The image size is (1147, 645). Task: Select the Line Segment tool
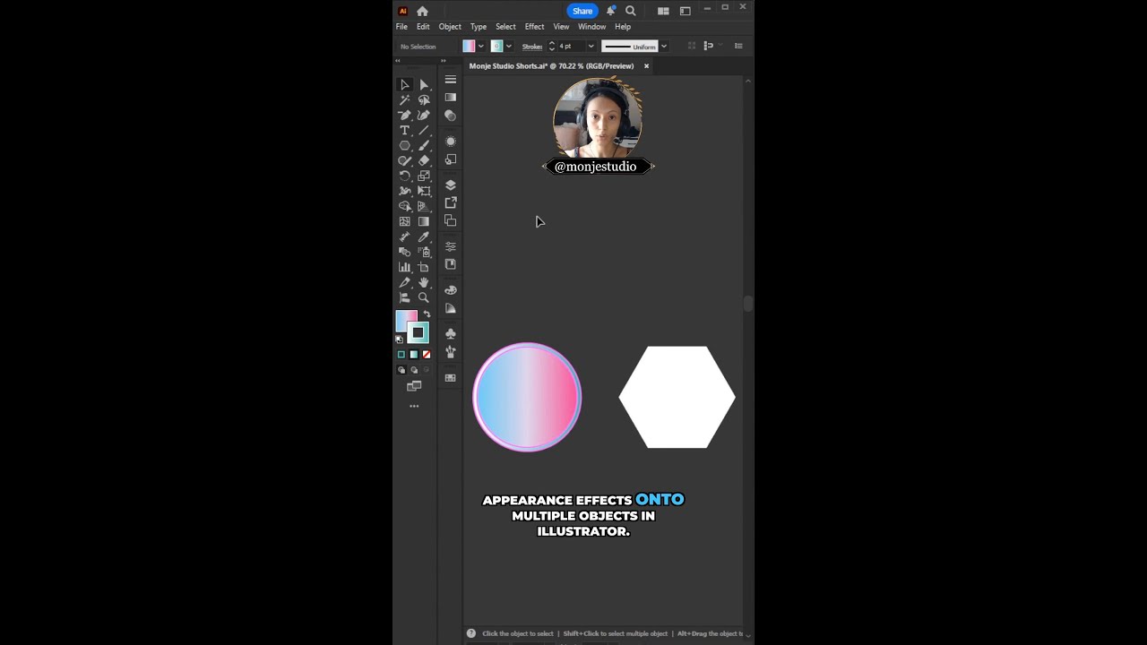pos(424,131)
